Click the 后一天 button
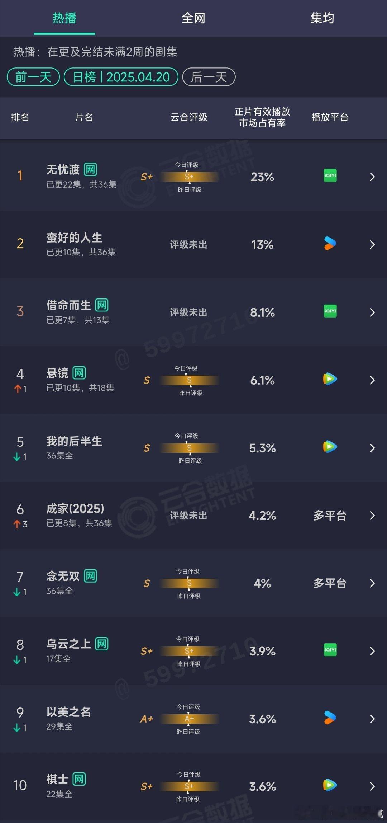The width and height of the screenshot is (387, 823). pos(209,77)
